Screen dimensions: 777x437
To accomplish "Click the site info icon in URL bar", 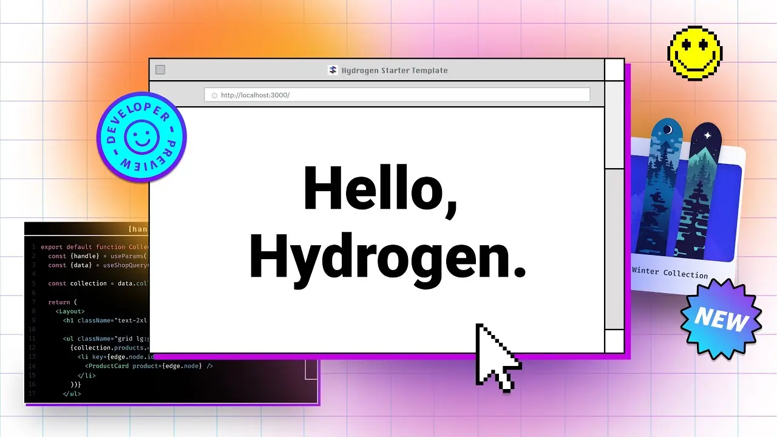I will point(214,95).
